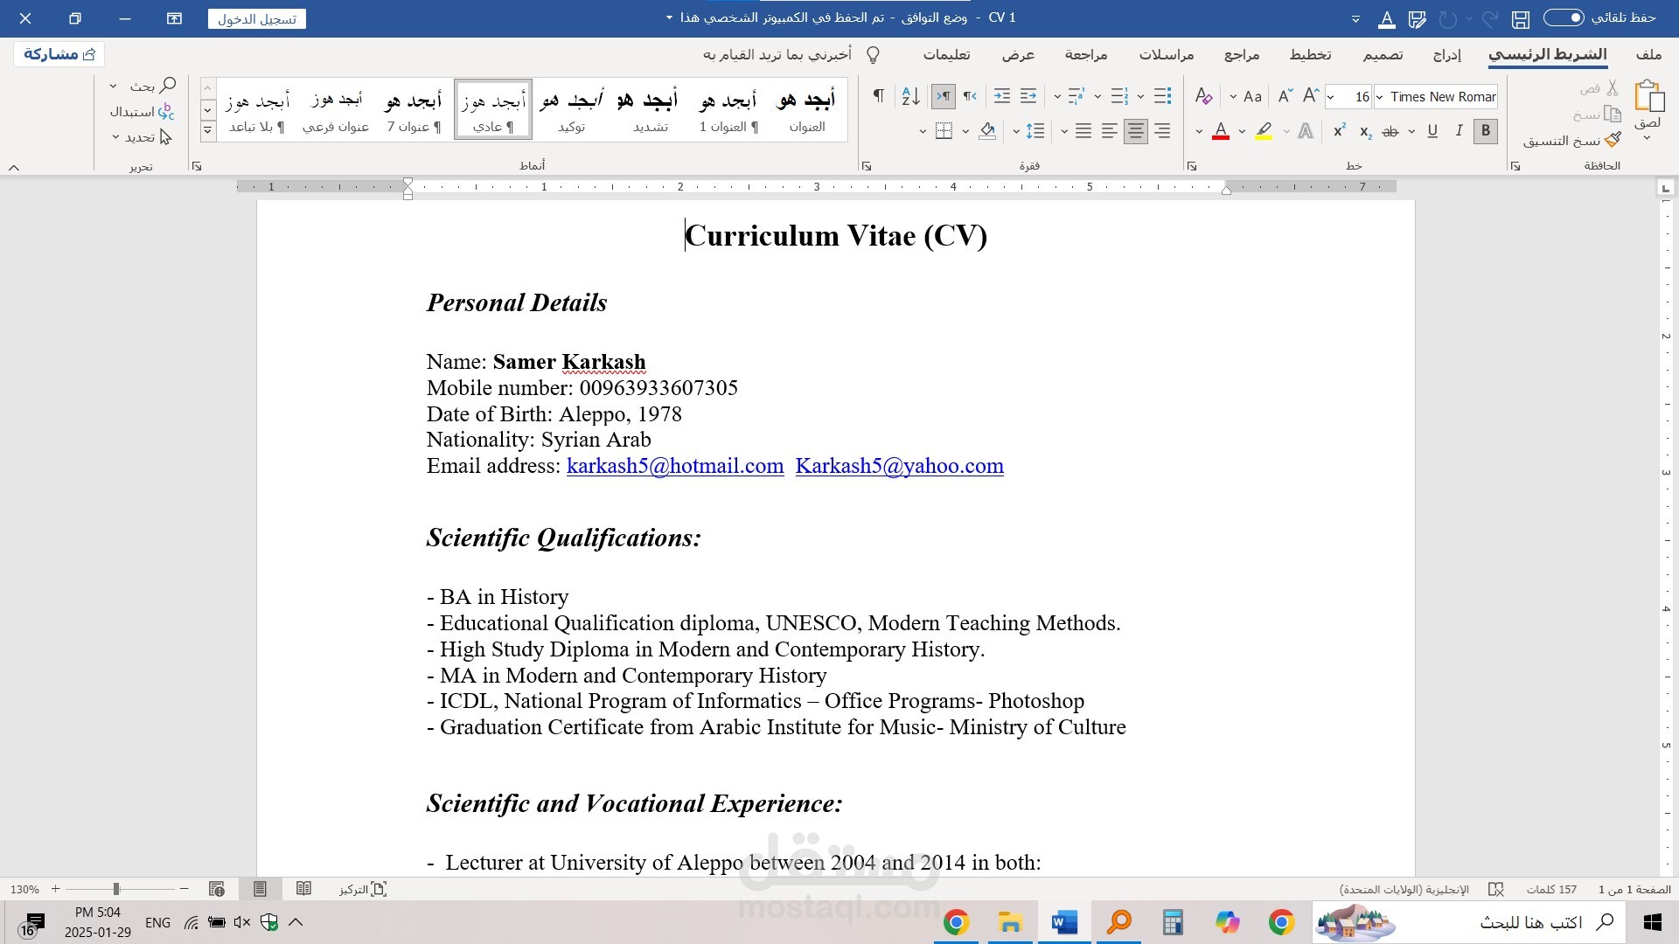The image size is (1679, 944).
Task: Click the Replace icon
Action: click(x=166, y=112)
